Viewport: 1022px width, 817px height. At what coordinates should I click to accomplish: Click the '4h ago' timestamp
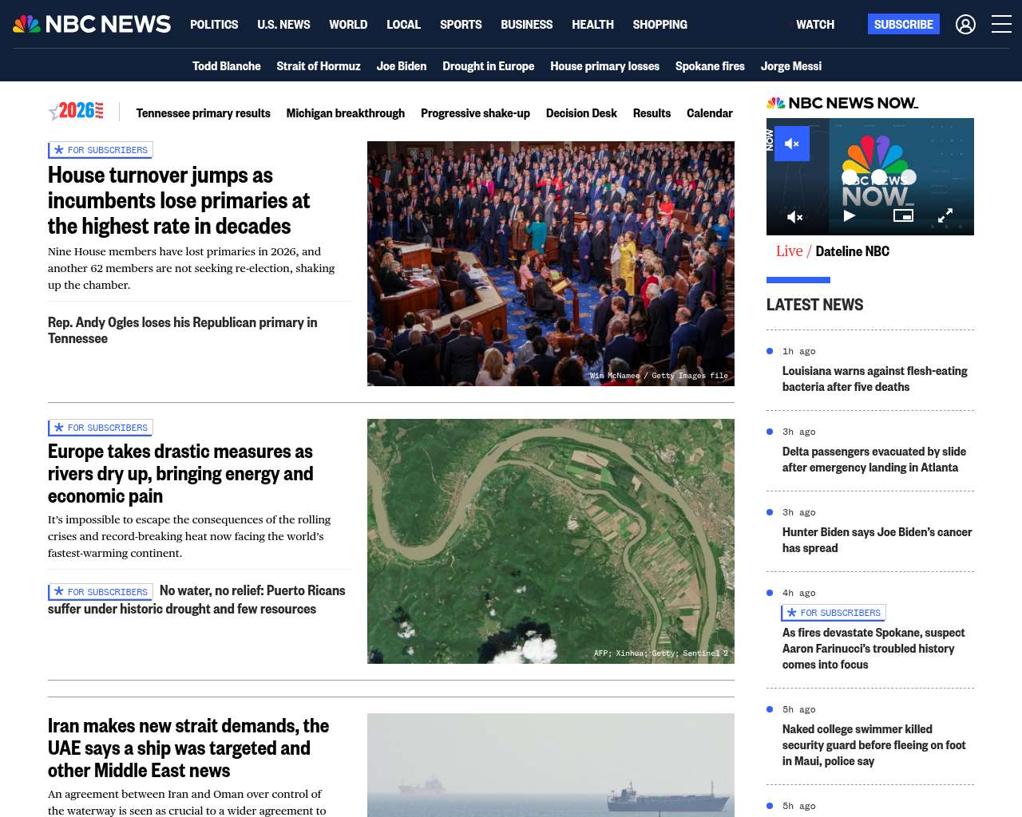(798, 593)
